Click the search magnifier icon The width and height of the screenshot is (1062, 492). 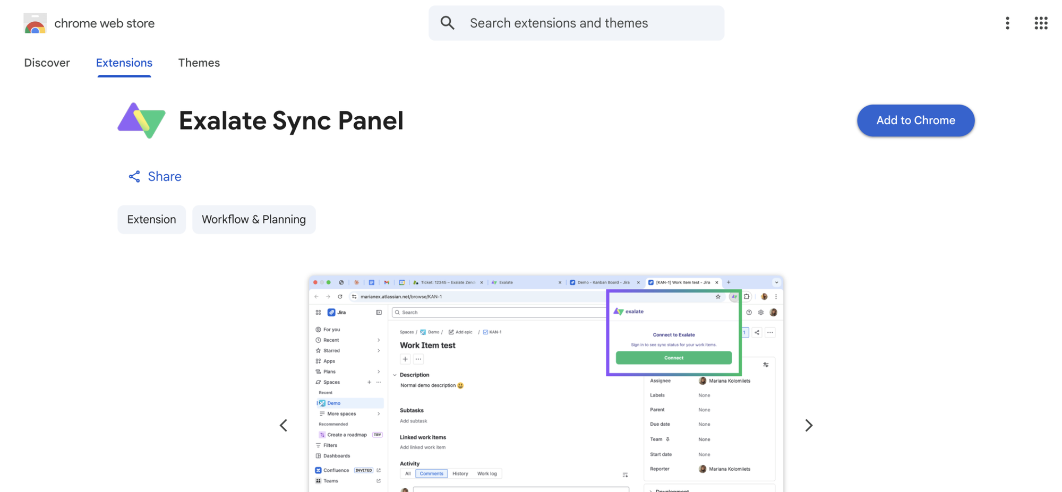448,23
